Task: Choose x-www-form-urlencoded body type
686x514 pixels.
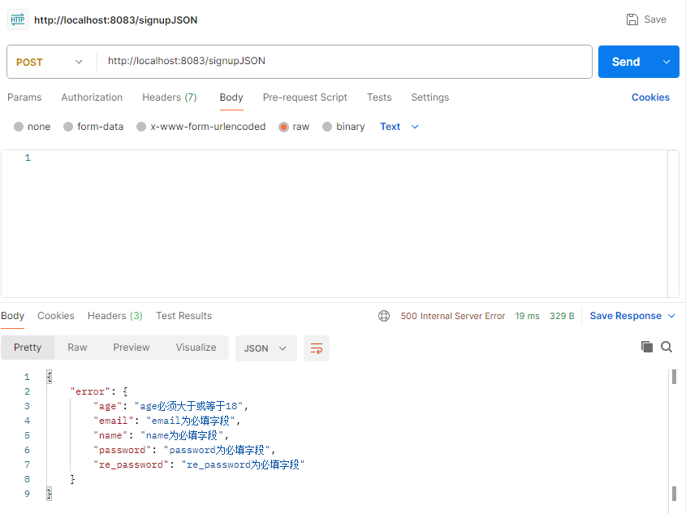Action: tap(141, 127)
